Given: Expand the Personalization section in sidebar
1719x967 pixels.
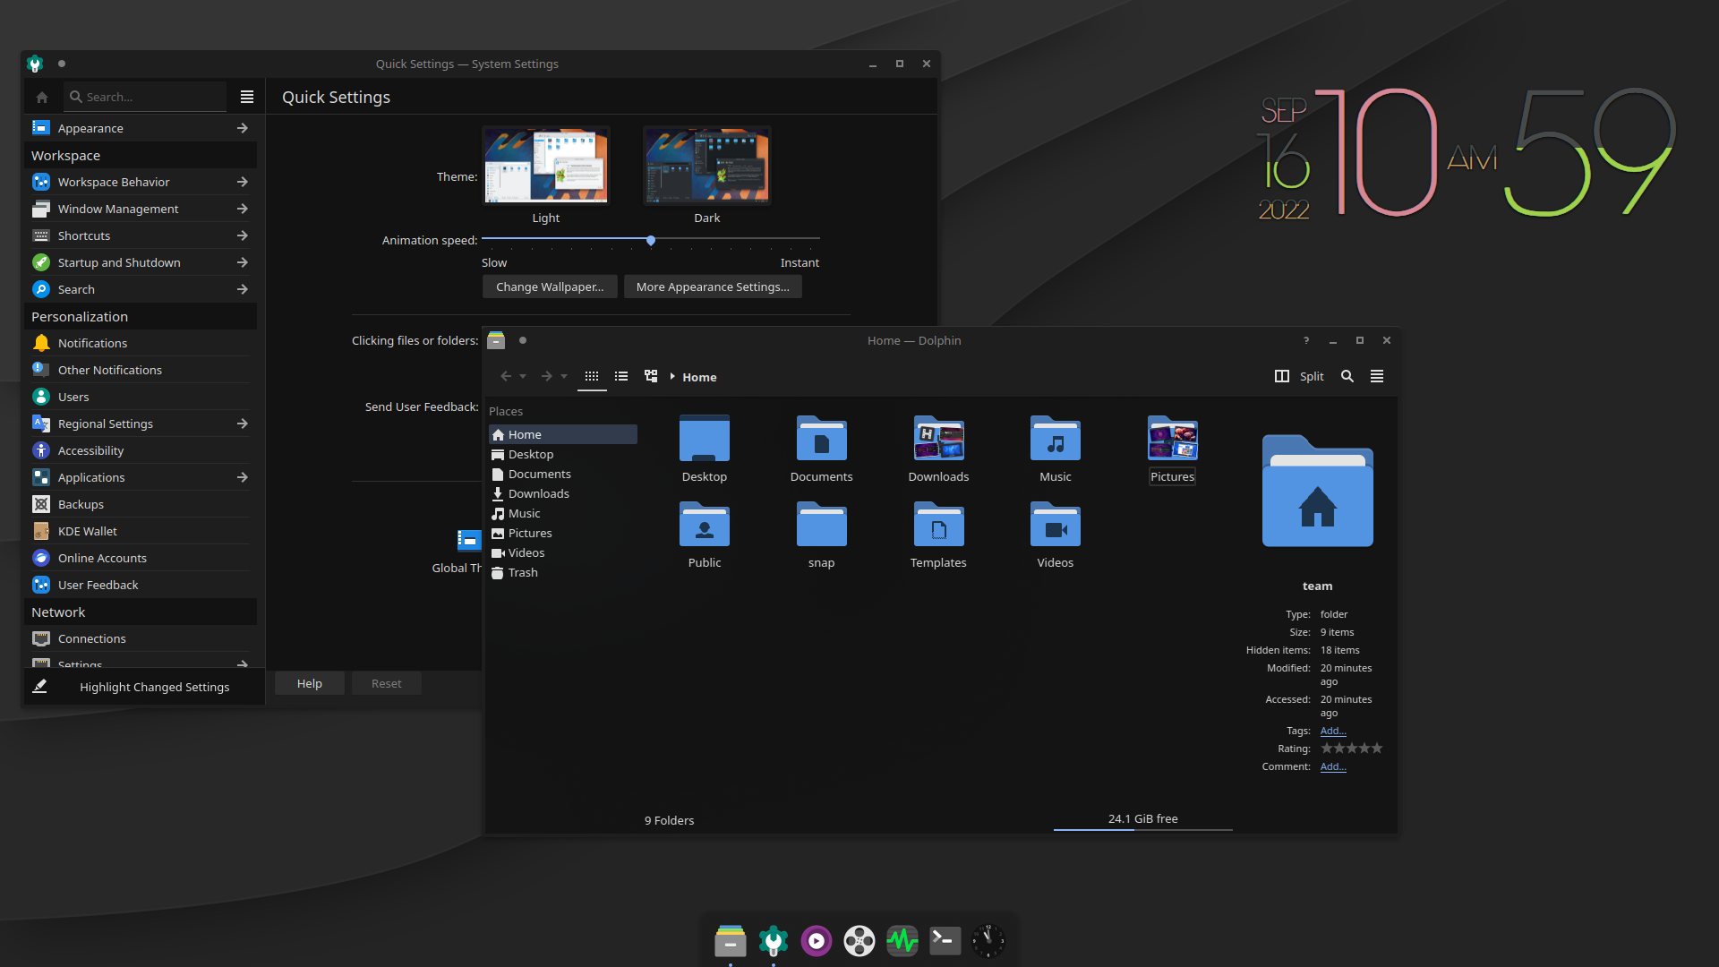Looking at the screenshot, I should pyautogui.click(x=79, y=315).
